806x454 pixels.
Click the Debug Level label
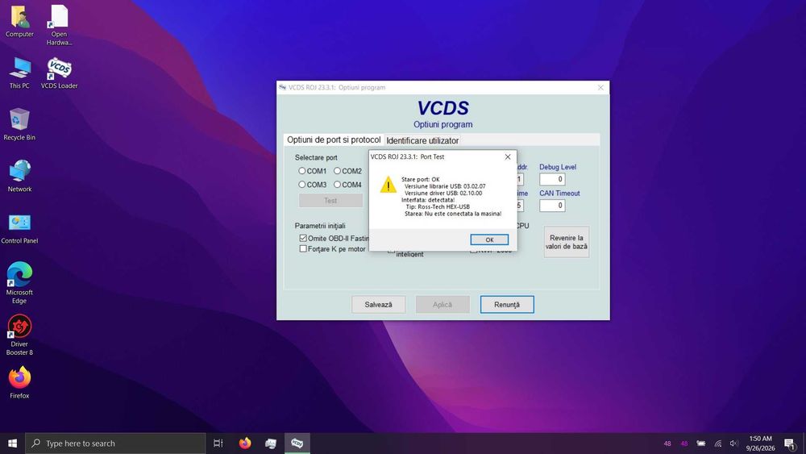pos(558,167)
